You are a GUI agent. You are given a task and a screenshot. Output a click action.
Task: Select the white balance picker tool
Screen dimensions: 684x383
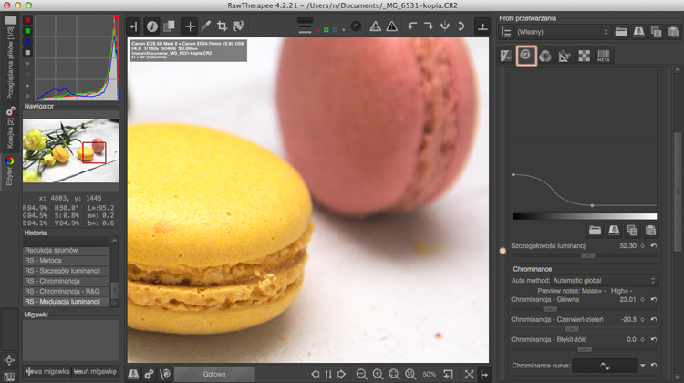[206, 26]
